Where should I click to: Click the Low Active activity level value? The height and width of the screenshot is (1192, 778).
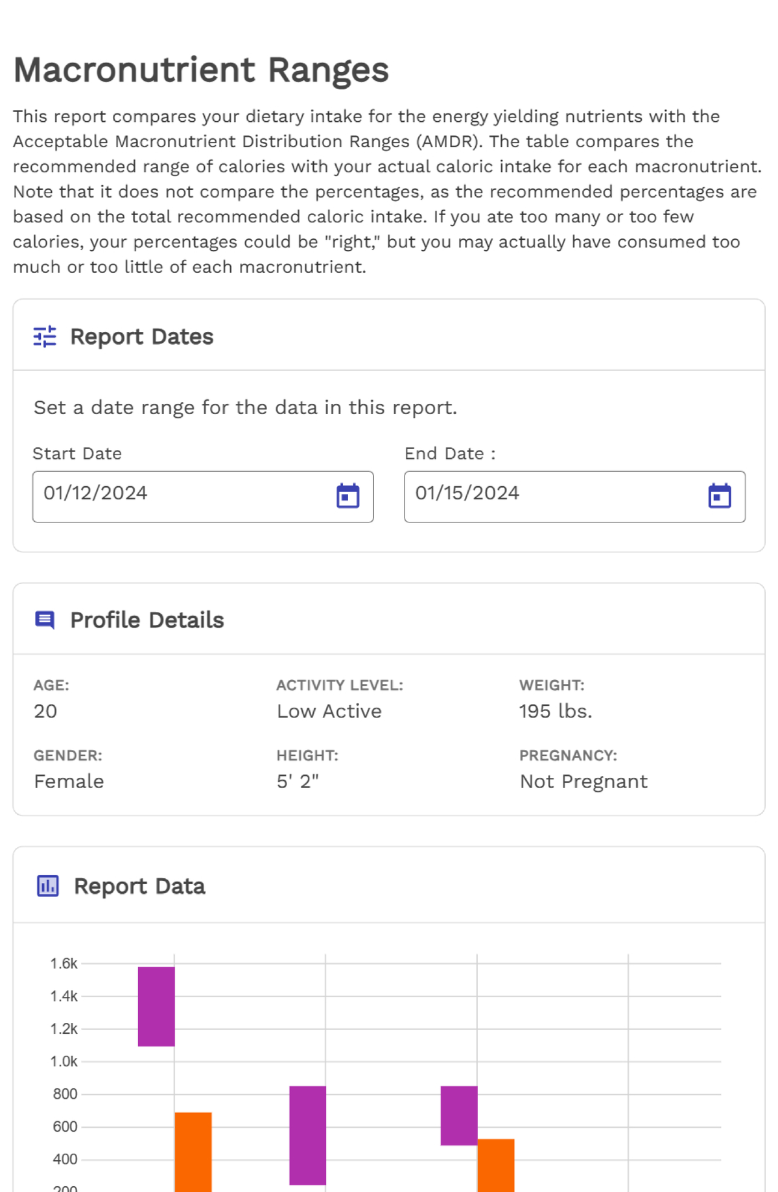[x=329, y=711]
